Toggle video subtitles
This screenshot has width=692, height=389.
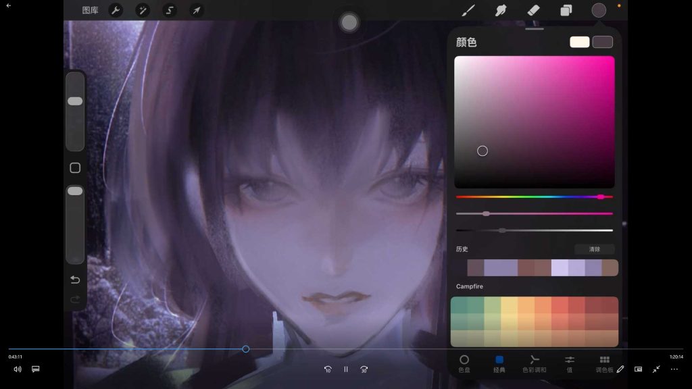pyautogui.click(x=36, y=369)
